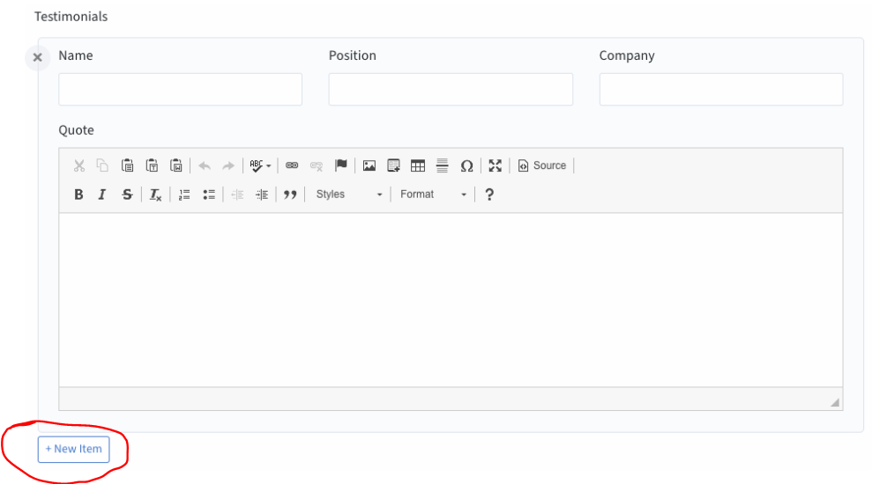This screenshot has height=484, width=872.
Task: Click the Unlink icon
Action: pos(317,165)
